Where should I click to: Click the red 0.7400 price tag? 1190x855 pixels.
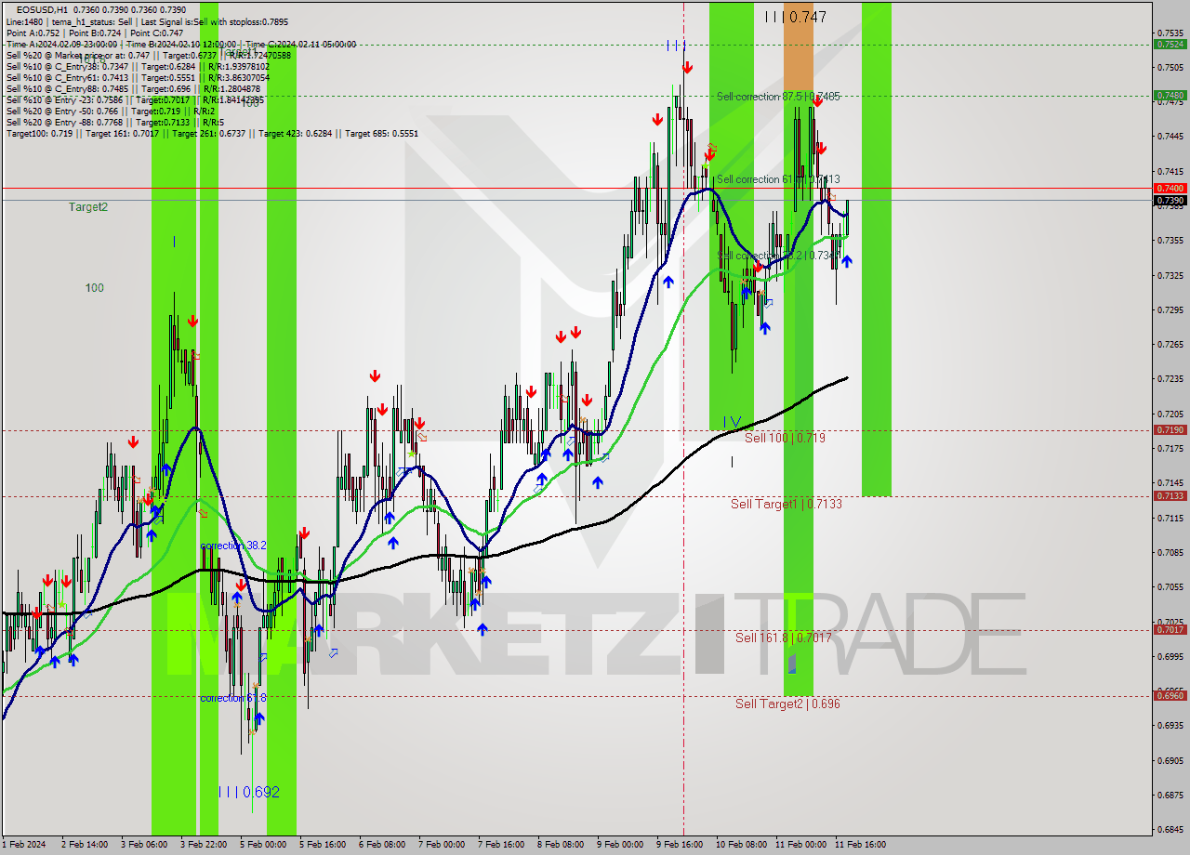1170,188
